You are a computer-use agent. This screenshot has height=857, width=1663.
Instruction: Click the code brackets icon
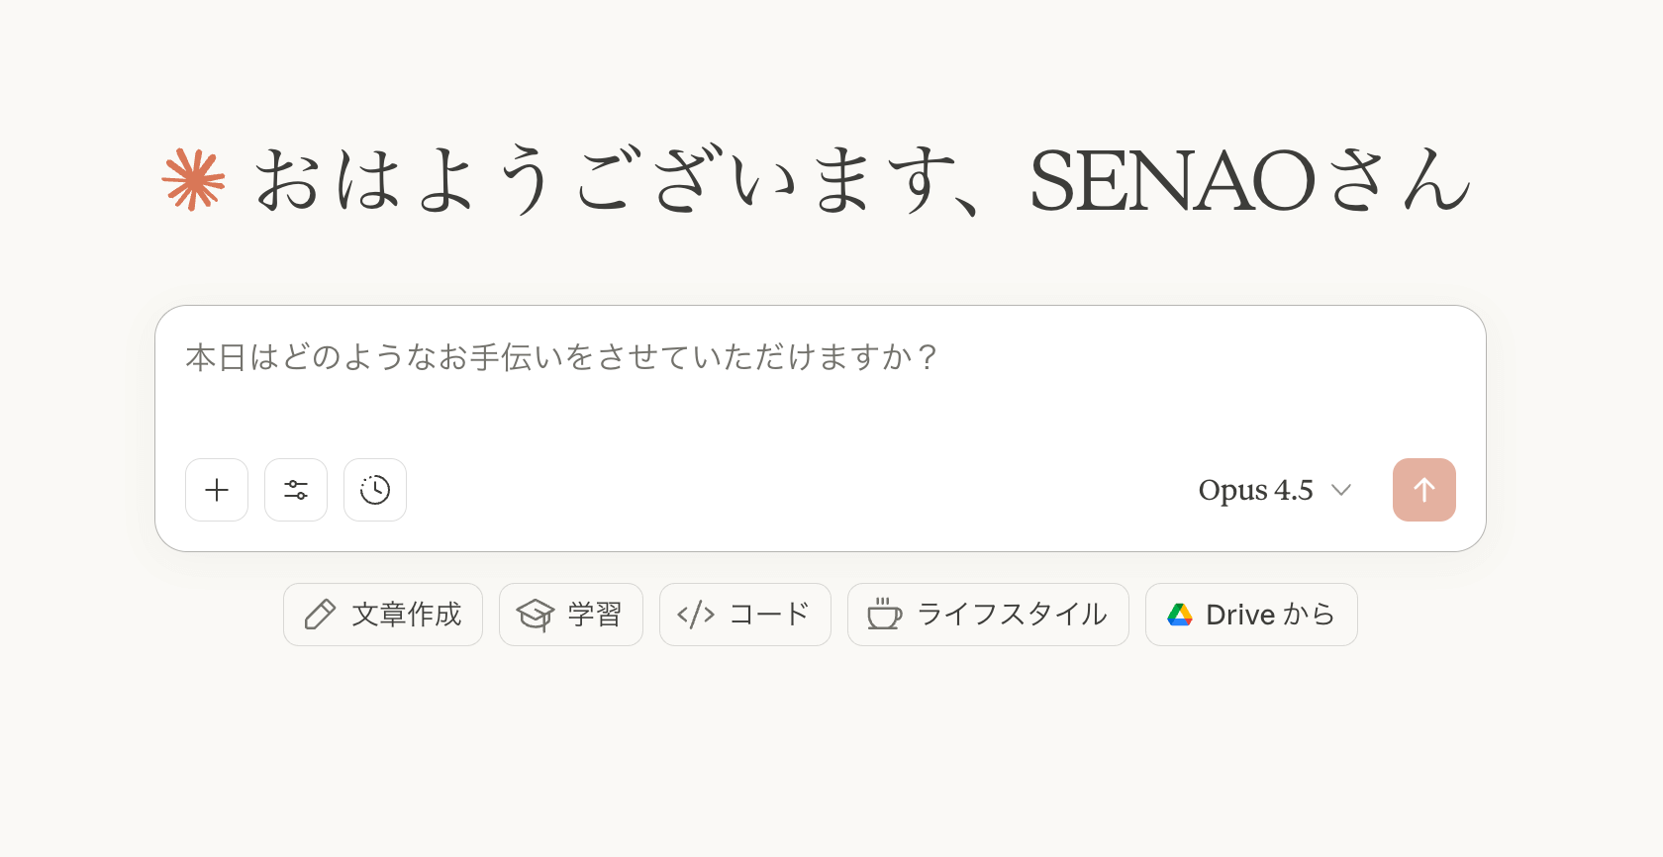(696, 615)
